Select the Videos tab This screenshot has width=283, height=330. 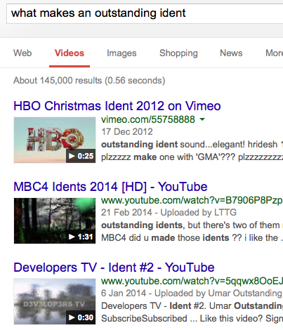pos(70,53)
